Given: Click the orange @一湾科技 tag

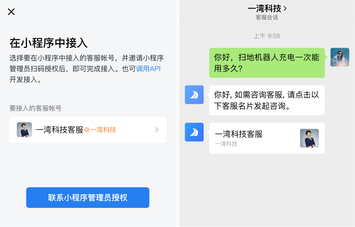Looking at the screenshot, I should point(100,130).
